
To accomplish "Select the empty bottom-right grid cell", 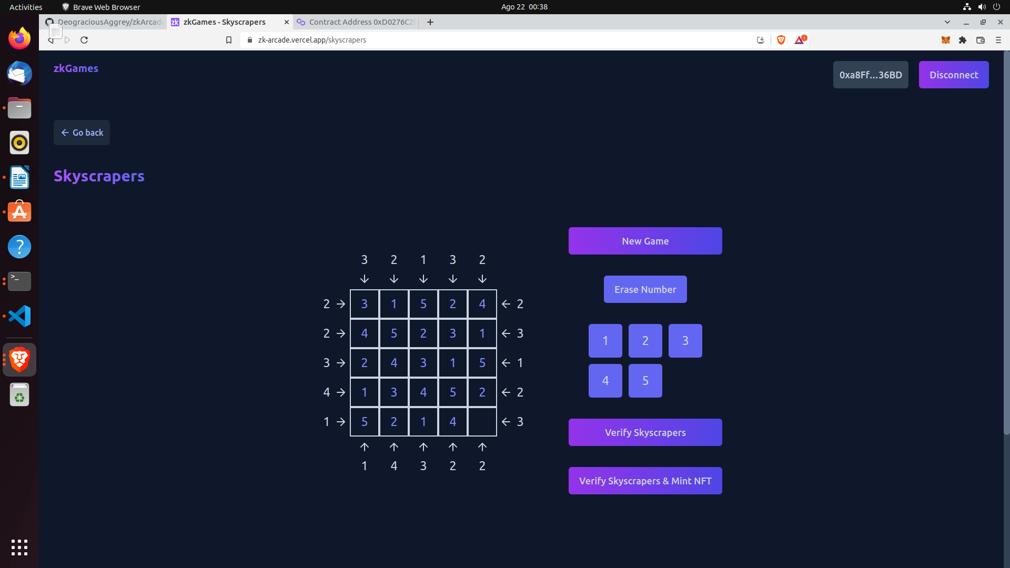I will pyautogui.click(x=482, y=422).
